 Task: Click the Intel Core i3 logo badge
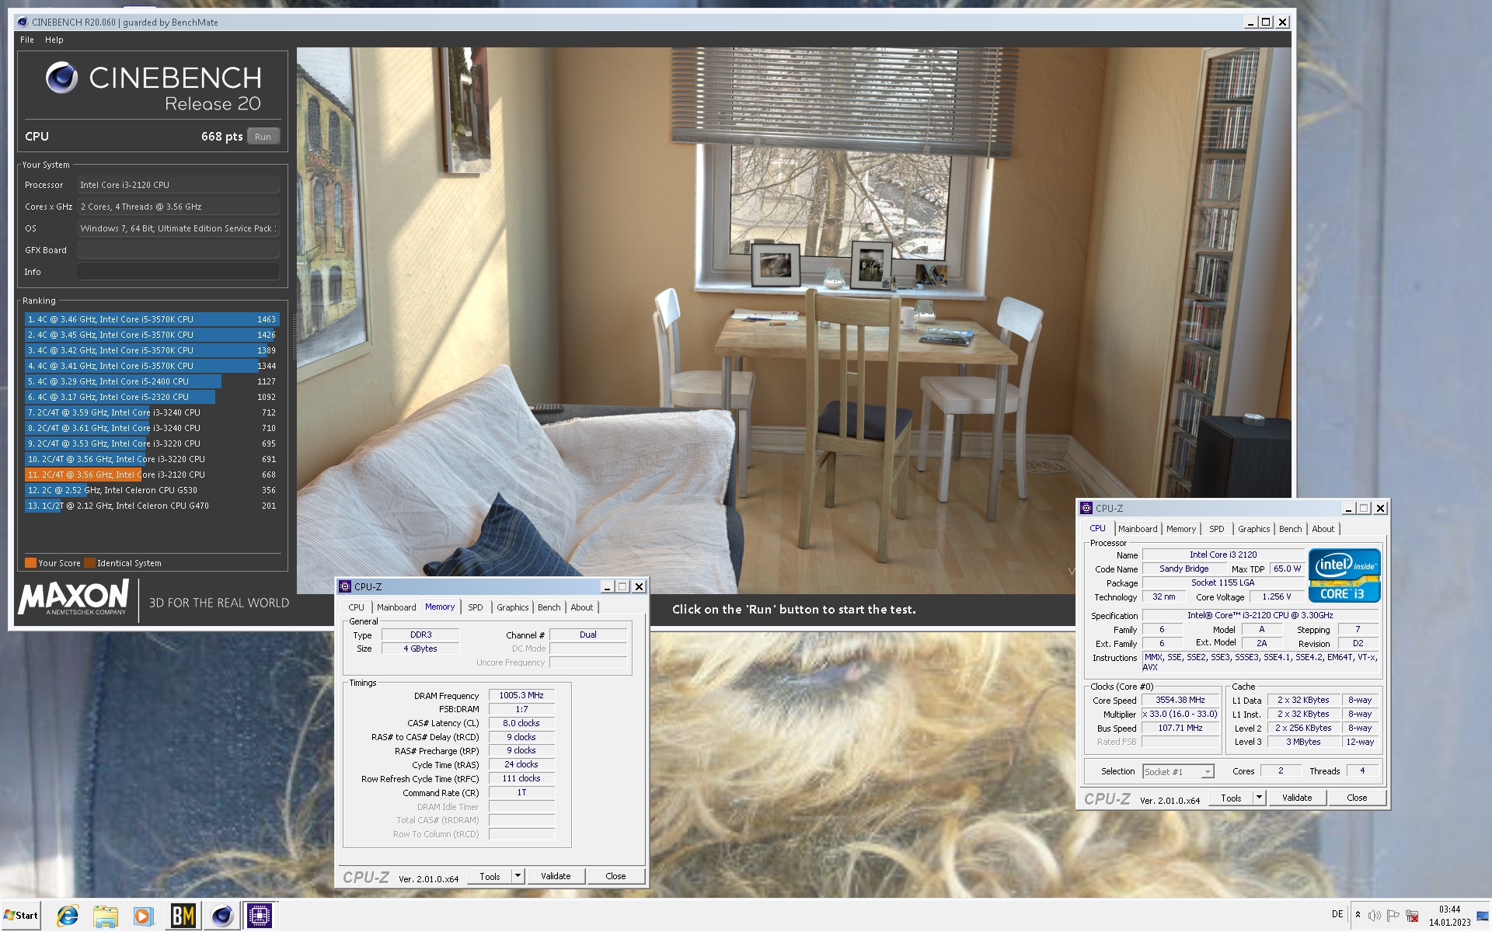coord(1344,576)
